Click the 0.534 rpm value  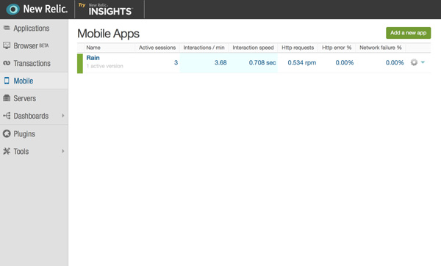[x=302, y=62]
